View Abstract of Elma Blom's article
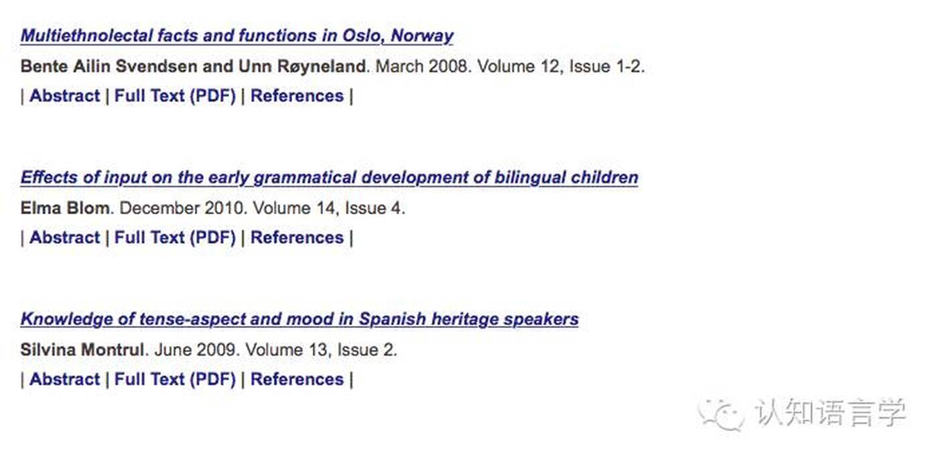Screen dimensions: 938x460 64,238
